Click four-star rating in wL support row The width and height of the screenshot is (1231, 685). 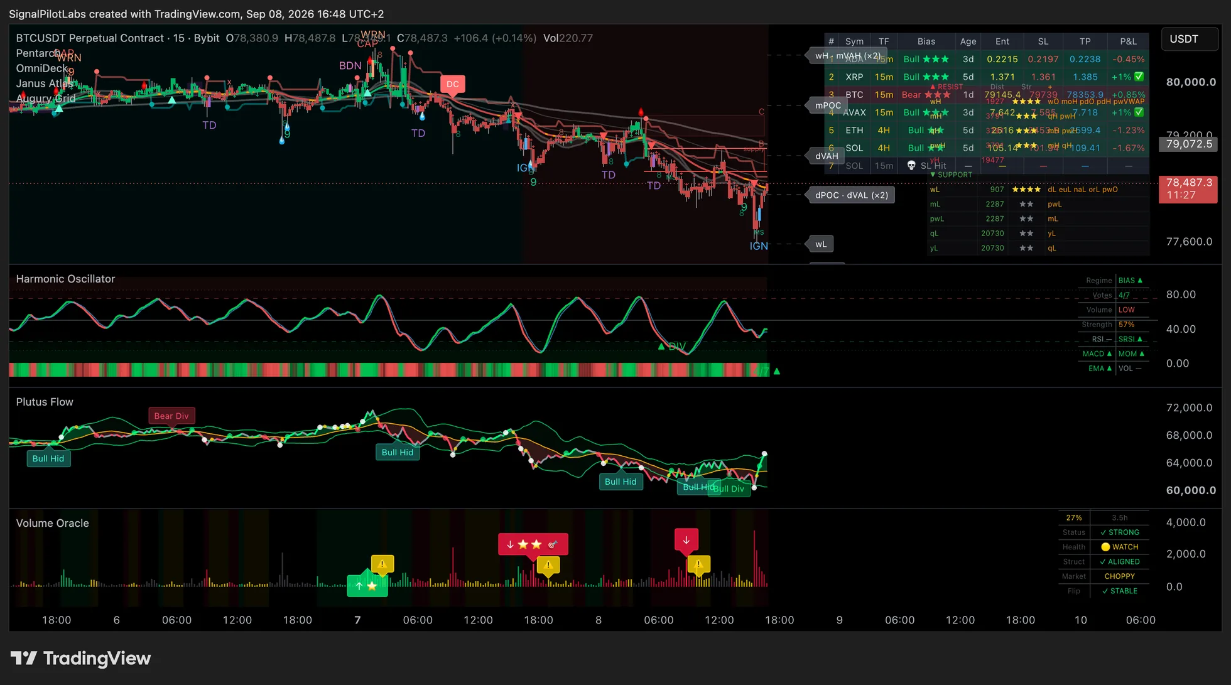click(x=1026, y=189)
